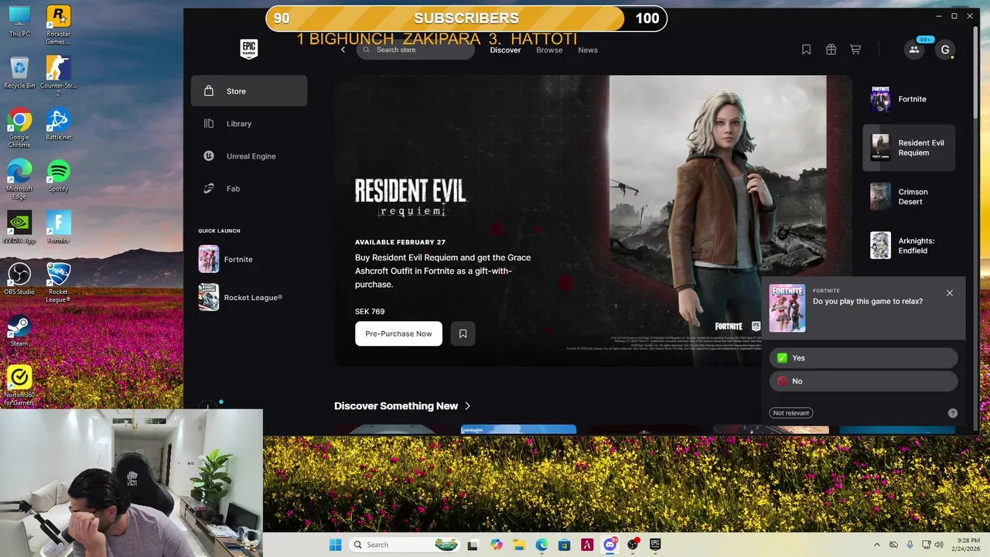The image size is (990, 557).
Task: Open Library in the sidebar
Action: click(249, 123)
